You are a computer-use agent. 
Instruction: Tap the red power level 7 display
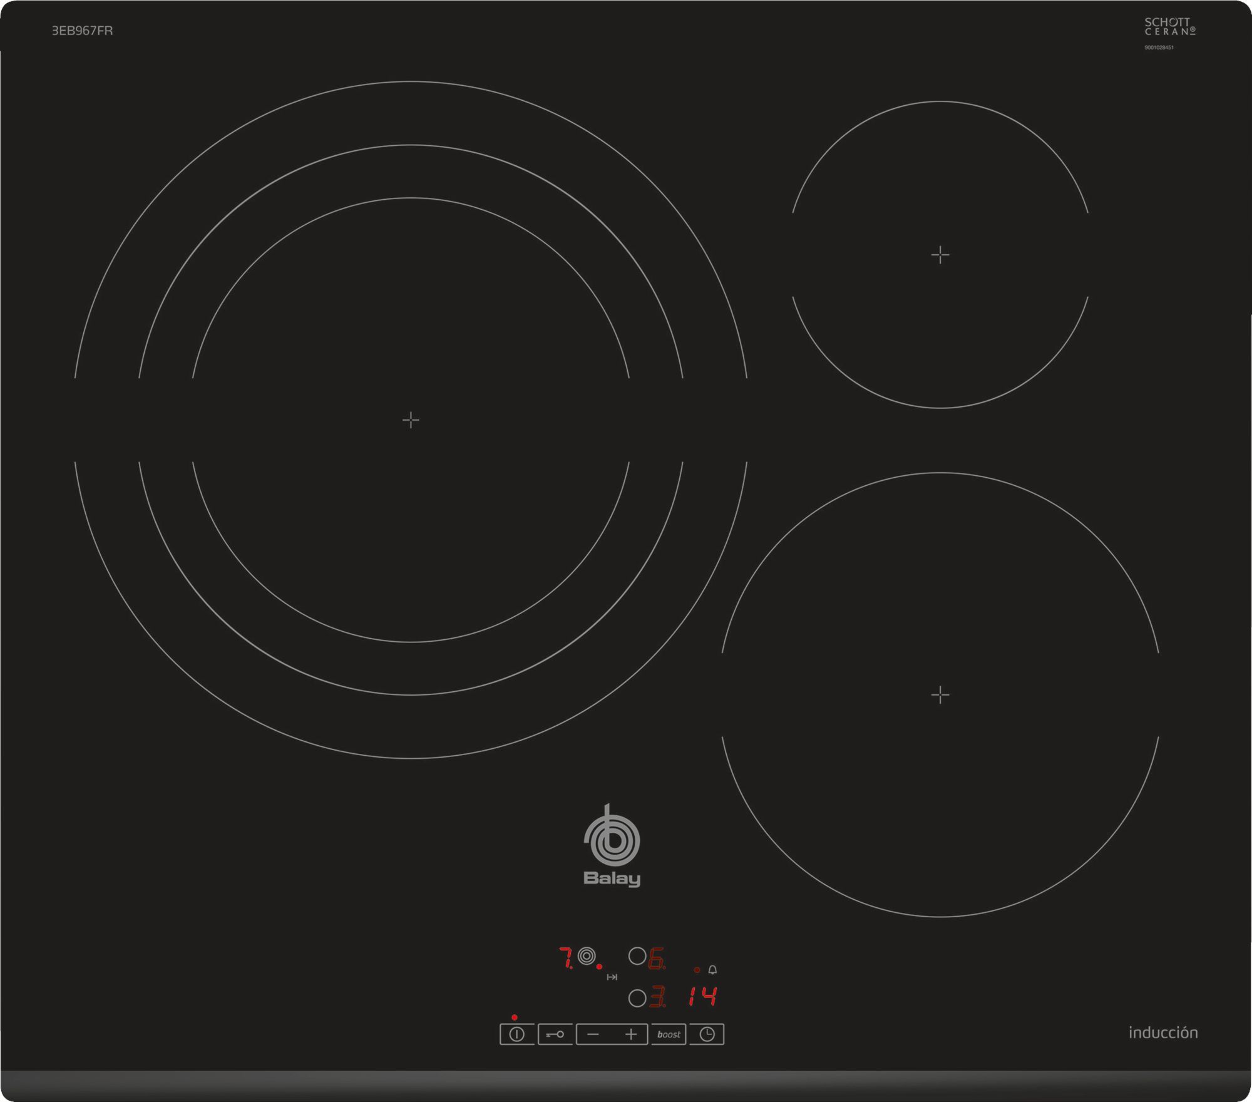coord(566,958)
